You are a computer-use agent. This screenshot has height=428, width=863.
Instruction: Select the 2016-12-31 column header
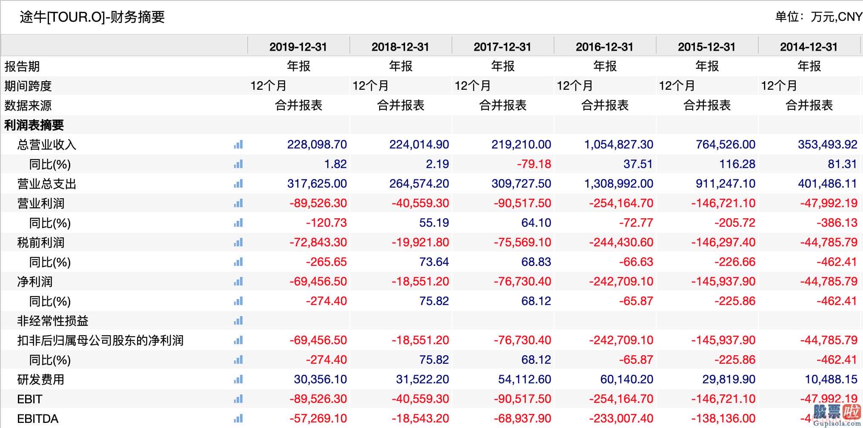(604, 47)
